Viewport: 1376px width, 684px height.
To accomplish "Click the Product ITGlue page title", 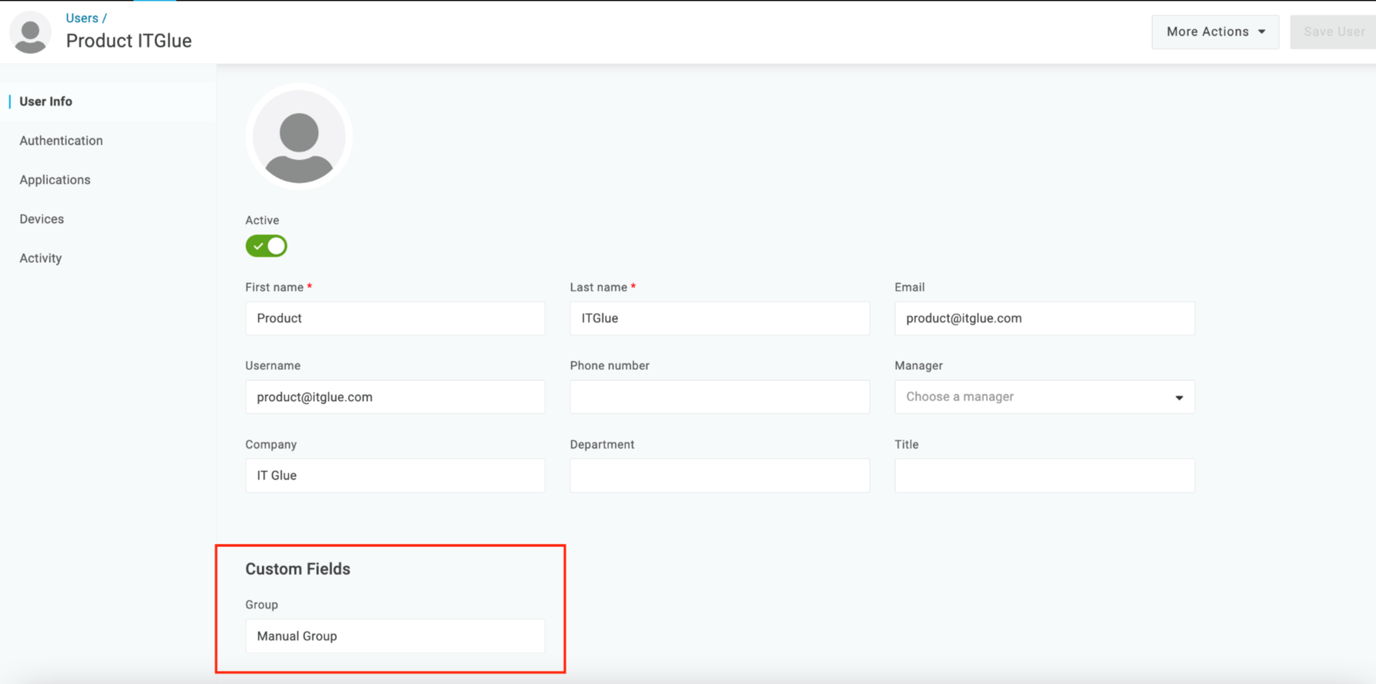I will pyautogui.click(x=129, y=41).
